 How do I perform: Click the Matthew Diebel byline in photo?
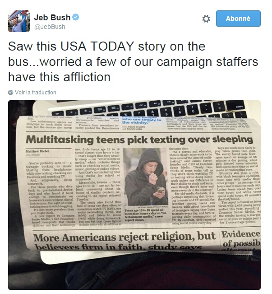37,151
